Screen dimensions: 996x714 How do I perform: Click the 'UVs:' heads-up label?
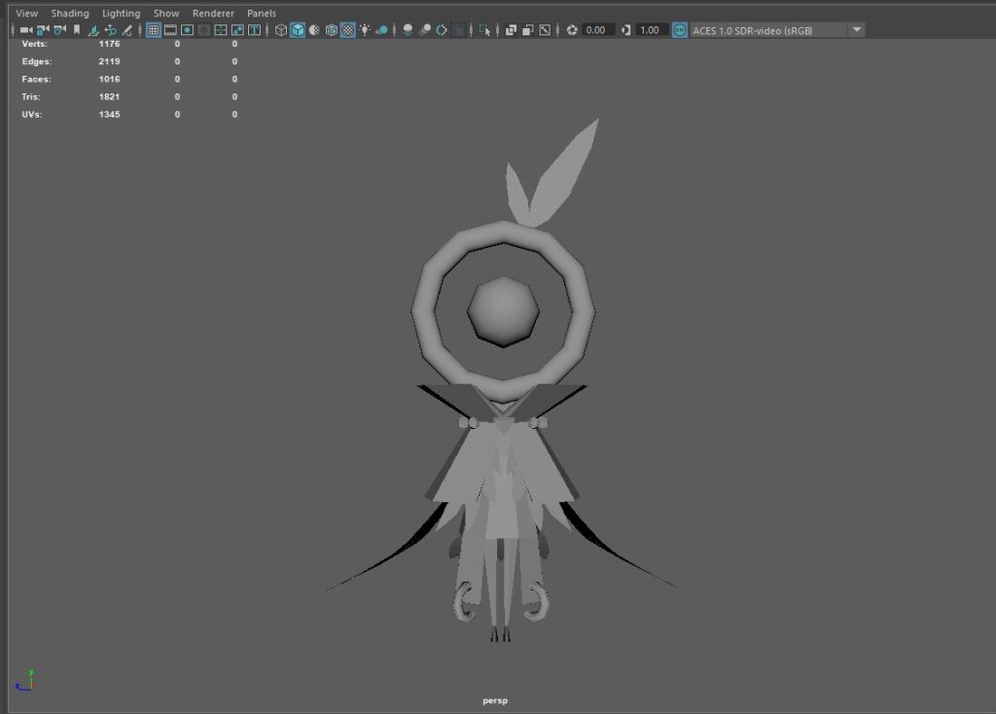point(32,115)
